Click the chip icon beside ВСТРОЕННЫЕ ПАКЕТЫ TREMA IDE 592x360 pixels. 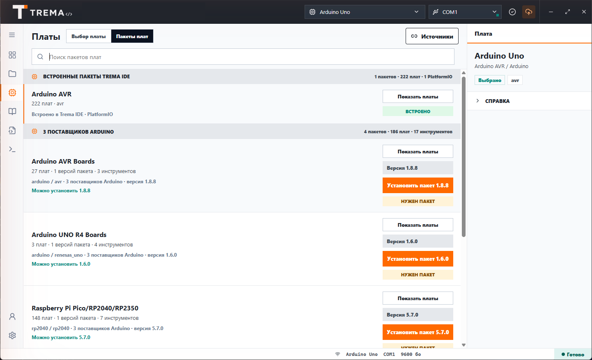point(34,77)
